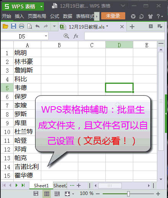Select column A header

pos(27,45)
